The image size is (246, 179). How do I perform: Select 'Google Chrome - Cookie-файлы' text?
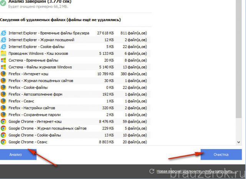[35, 135]
